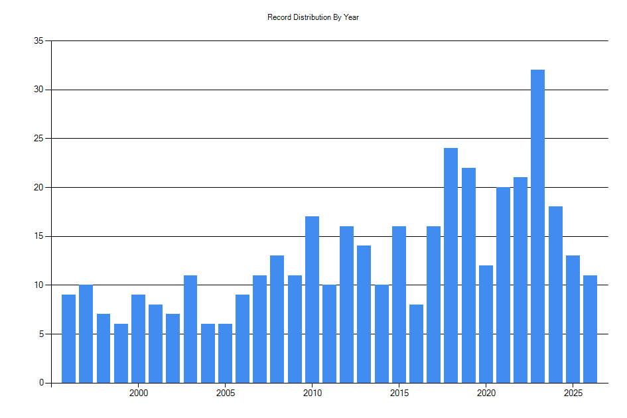Click the 35 label on the y-axis
The image size is (627, 418).
coord(38,40)
